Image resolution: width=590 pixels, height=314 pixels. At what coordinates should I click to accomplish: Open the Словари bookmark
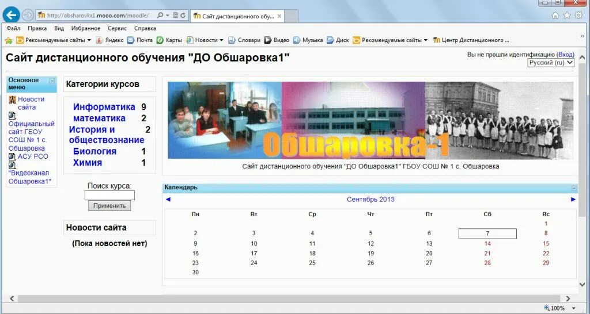coord(244,40)
